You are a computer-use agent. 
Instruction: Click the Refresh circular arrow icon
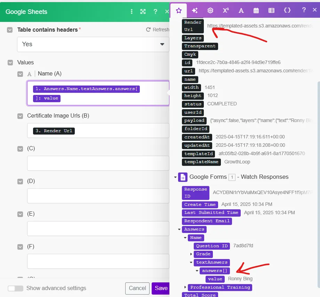(148, 30)
